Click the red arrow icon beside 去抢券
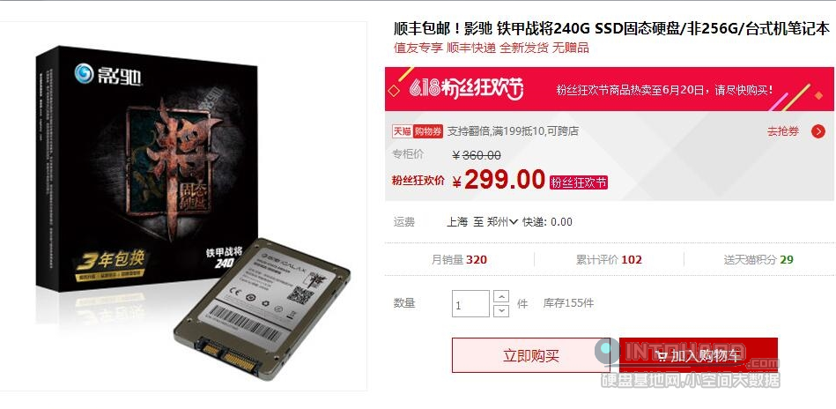This screenshot has height=409, width=836. point(818,131)
